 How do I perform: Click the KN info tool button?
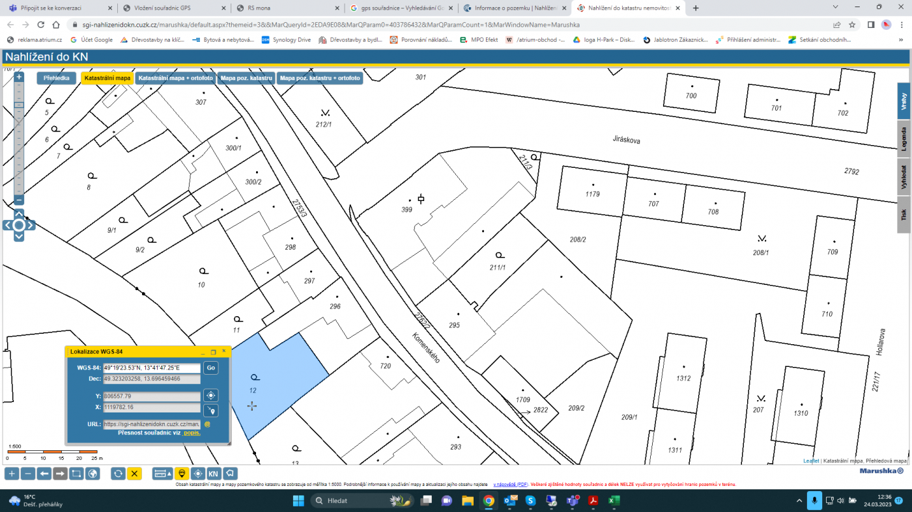pos(214,474)
